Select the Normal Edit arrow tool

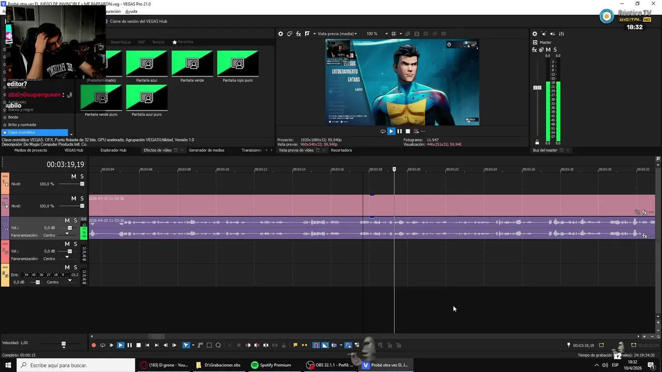click(x=186, y=345)
